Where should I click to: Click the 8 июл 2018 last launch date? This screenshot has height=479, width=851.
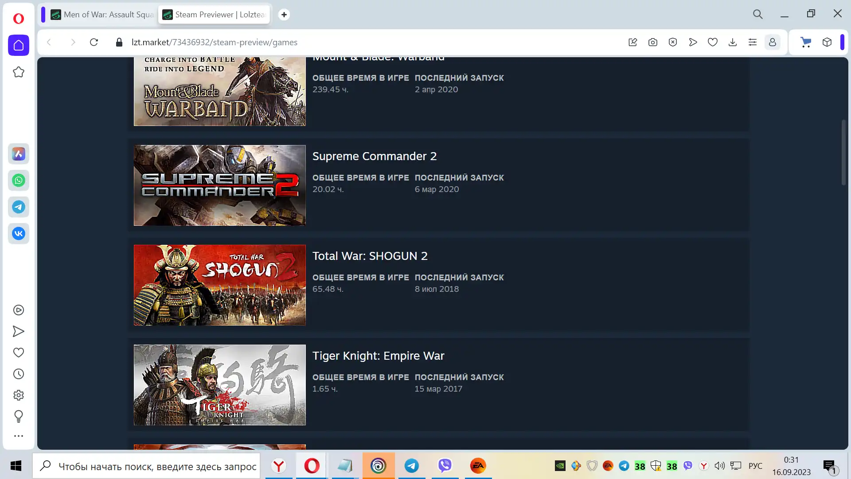point(437,289)
